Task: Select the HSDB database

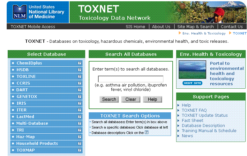Action: pyautogui.click(x=23, y=70)
